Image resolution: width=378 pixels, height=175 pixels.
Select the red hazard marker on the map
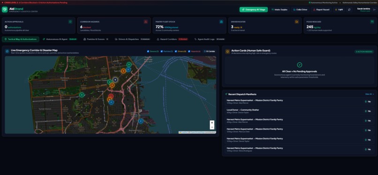[111, 96]
